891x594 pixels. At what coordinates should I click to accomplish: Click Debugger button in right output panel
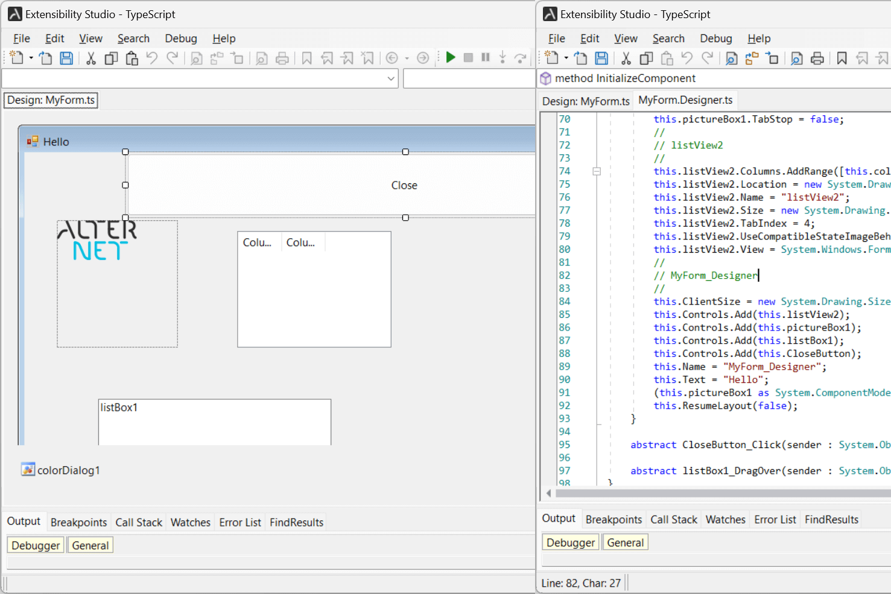pos(571,542)
